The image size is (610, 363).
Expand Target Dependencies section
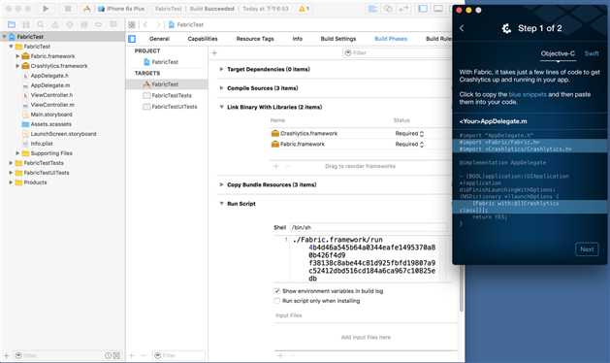[x=221, y=69]
